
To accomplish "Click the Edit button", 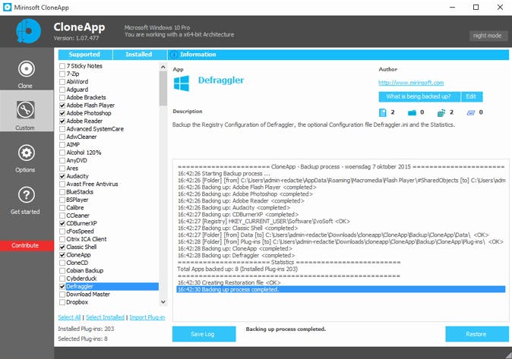I will point(471,96).
